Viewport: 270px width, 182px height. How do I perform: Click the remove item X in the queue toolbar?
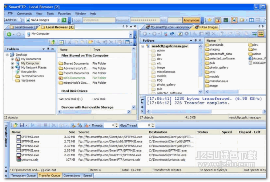coord(53,125)
